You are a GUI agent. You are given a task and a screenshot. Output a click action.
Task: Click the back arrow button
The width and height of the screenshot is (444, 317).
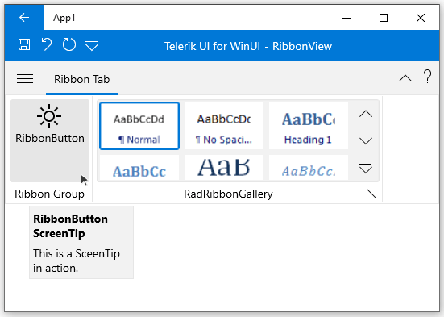coord(24,18)
